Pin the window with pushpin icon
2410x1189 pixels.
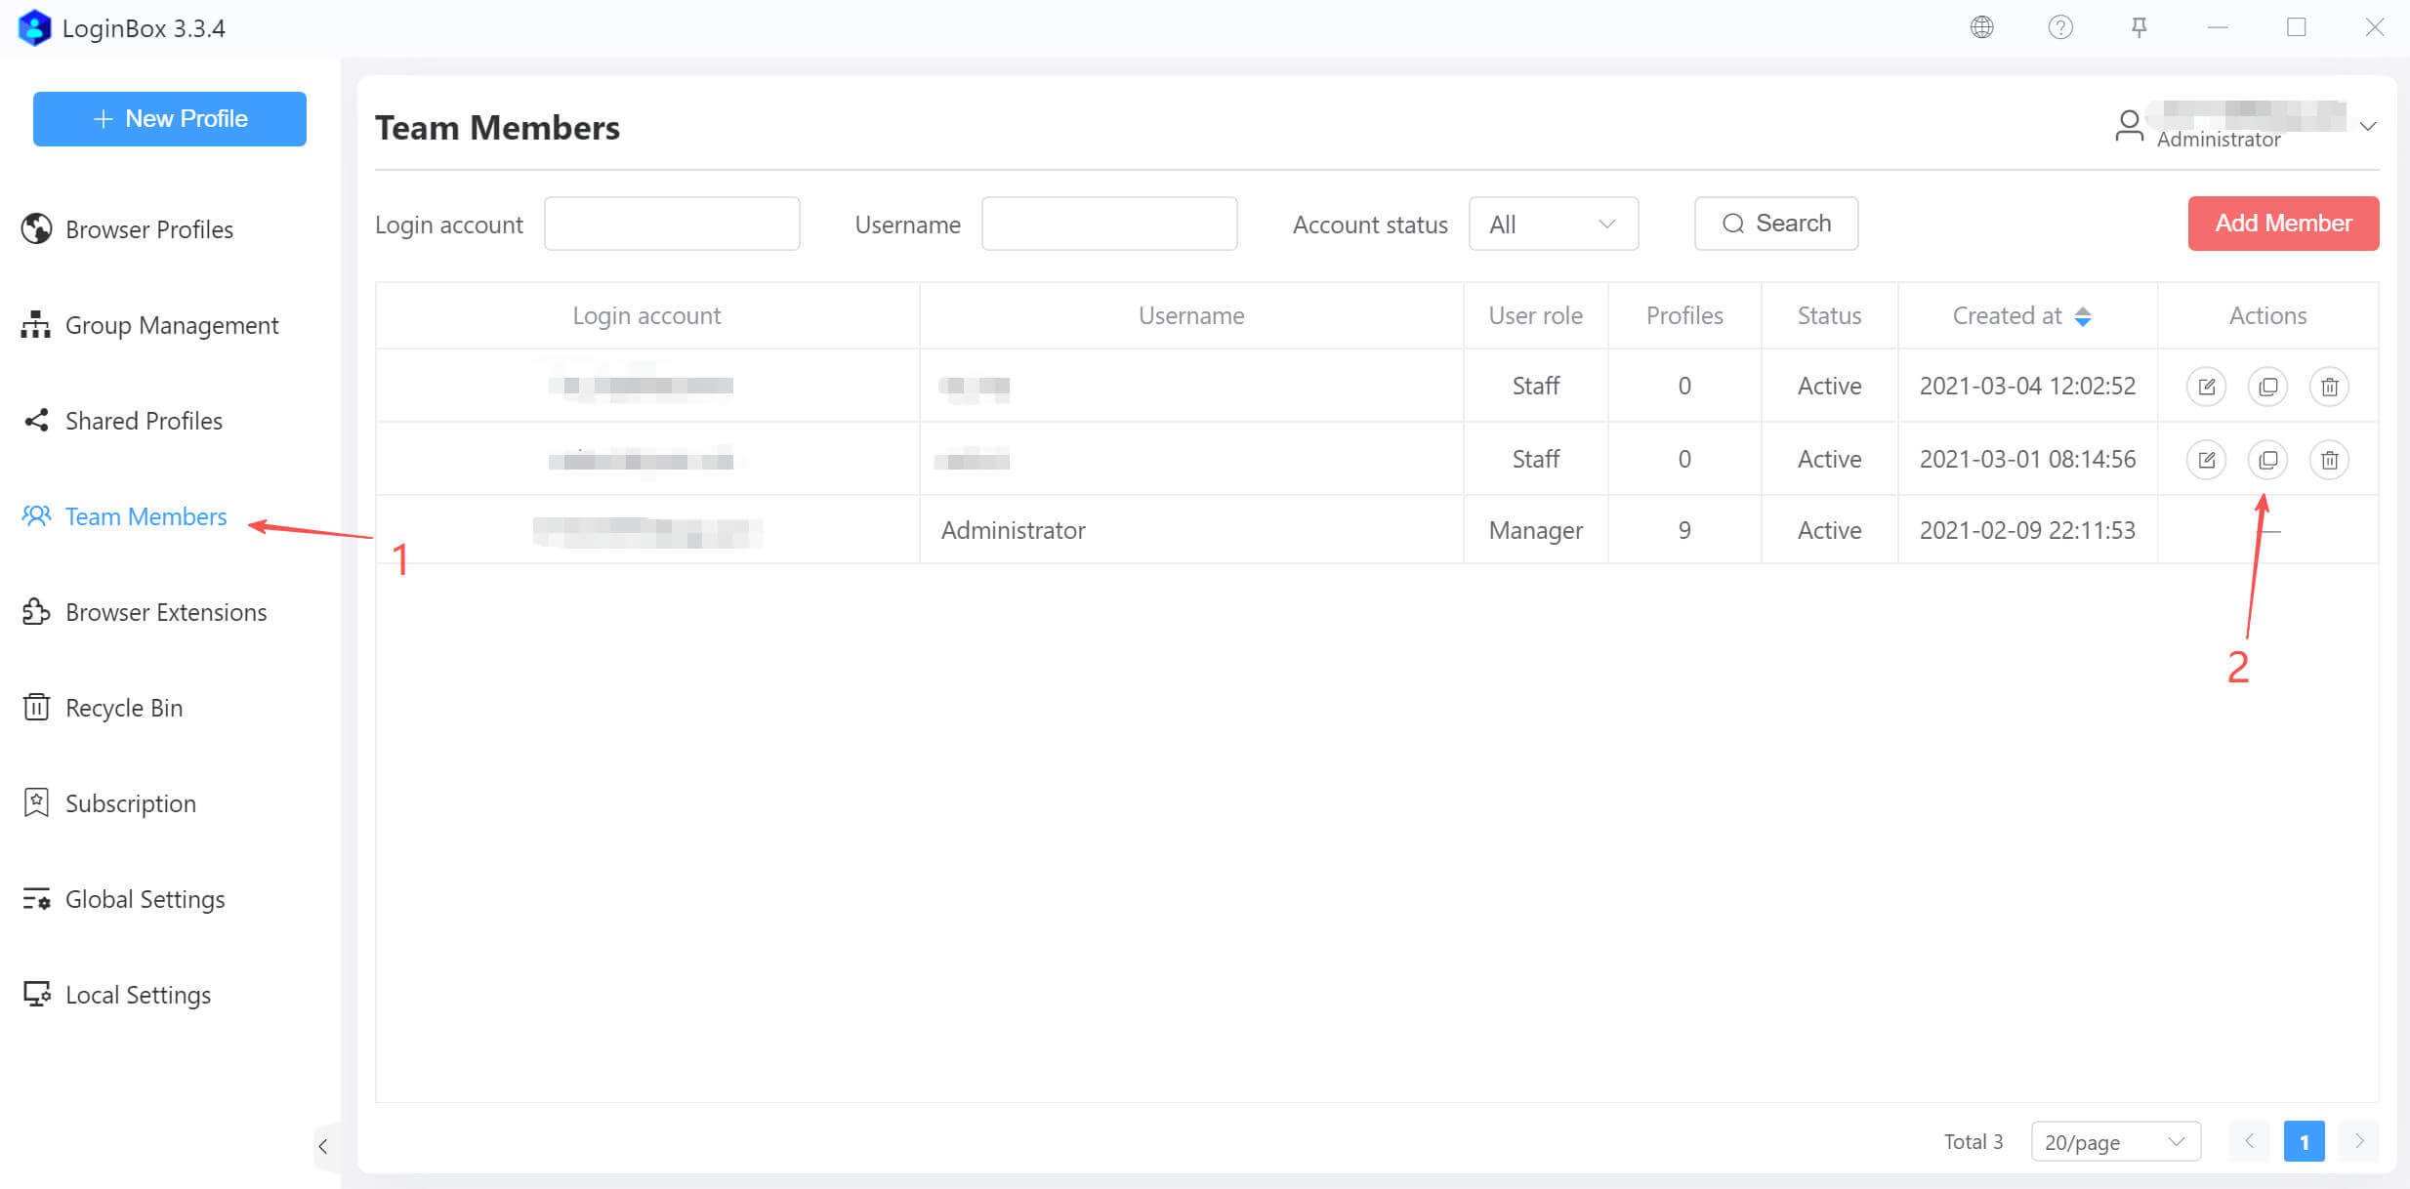pyautogui.click(x=2139, y=27)
